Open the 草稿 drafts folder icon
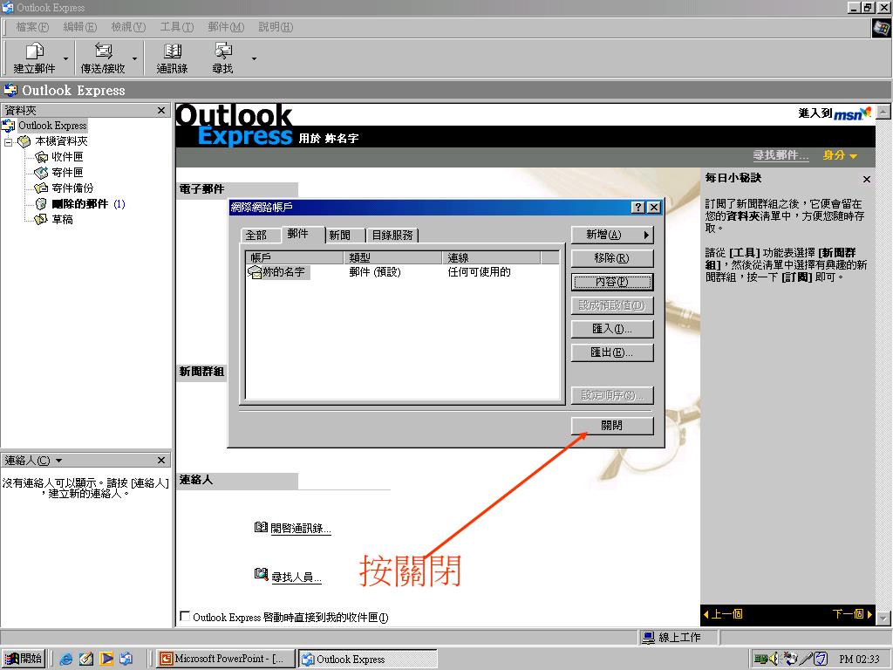 point(42,219)
